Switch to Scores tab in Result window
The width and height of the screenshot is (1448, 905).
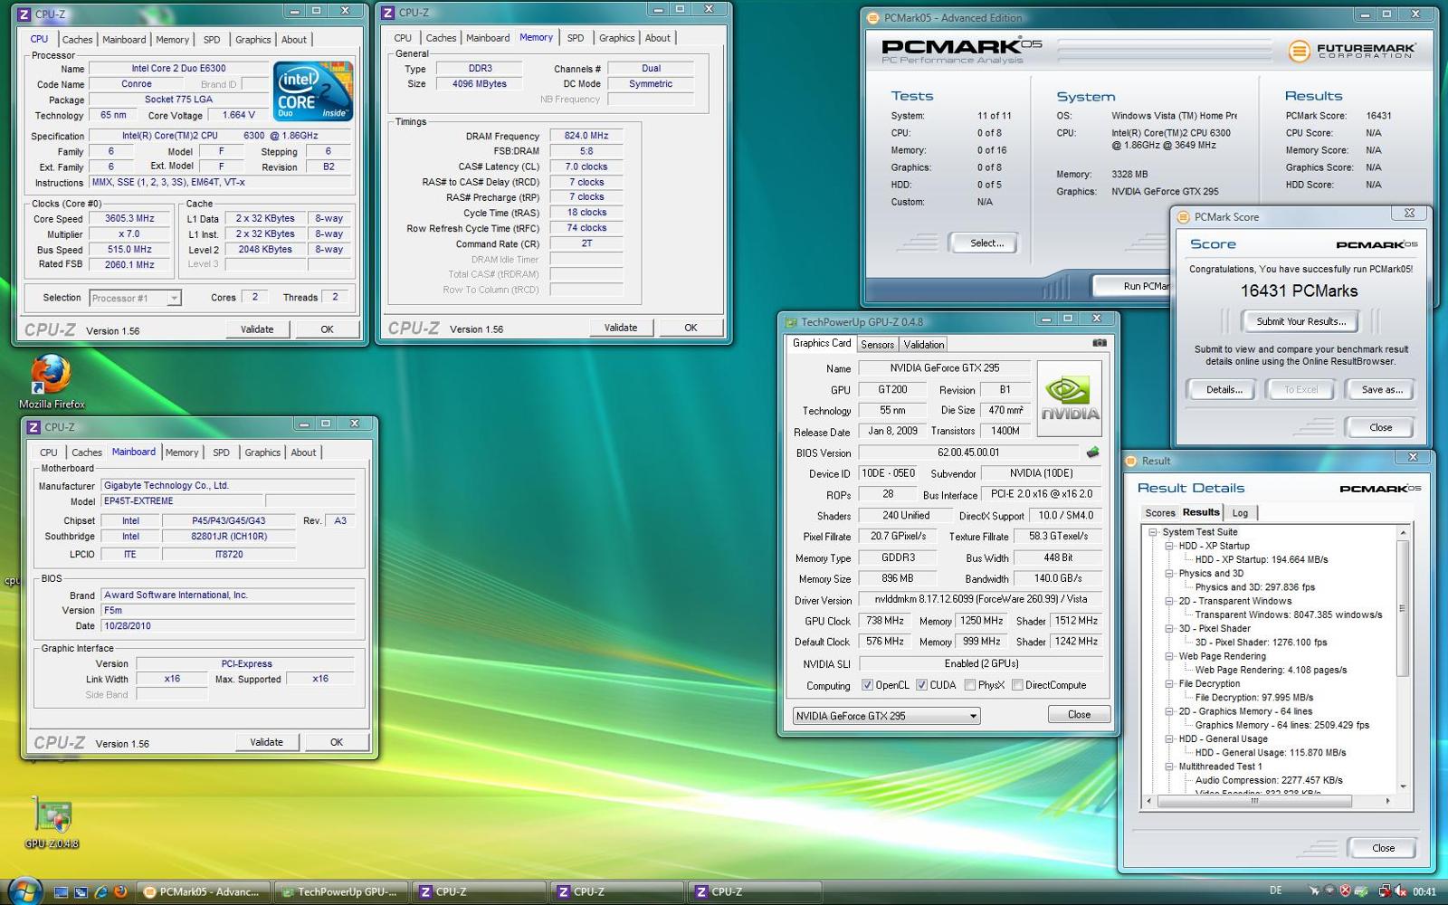pos(1159,513)
